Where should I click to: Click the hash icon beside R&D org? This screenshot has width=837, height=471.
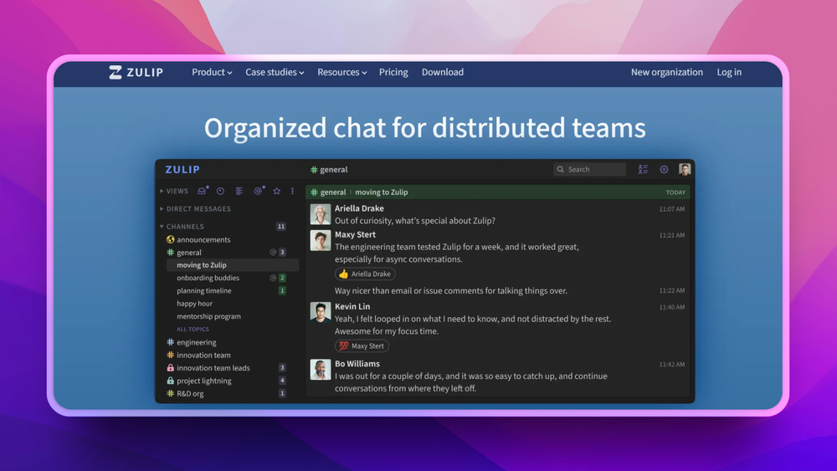click(x=170, y=393)
